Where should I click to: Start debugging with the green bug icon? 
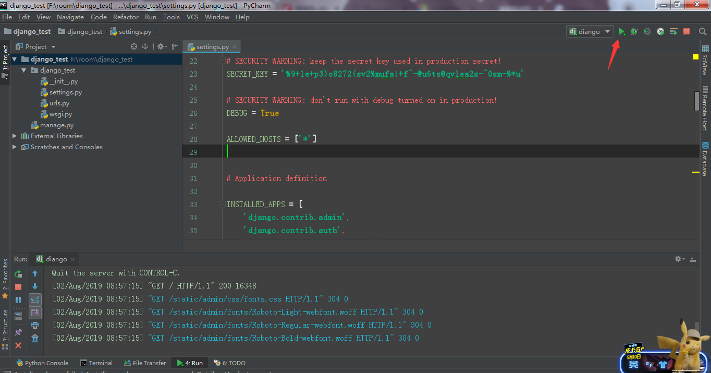pos(634,31)
